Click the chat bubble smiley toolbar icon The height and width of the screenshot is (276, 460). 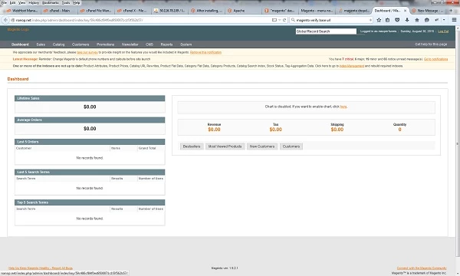tap(427, 20)
